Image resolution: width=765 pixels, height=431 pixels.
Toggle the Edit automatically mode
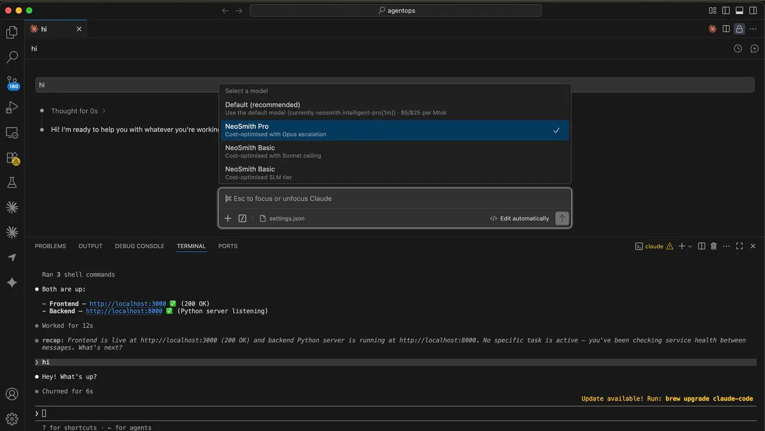tap(519, 218)
